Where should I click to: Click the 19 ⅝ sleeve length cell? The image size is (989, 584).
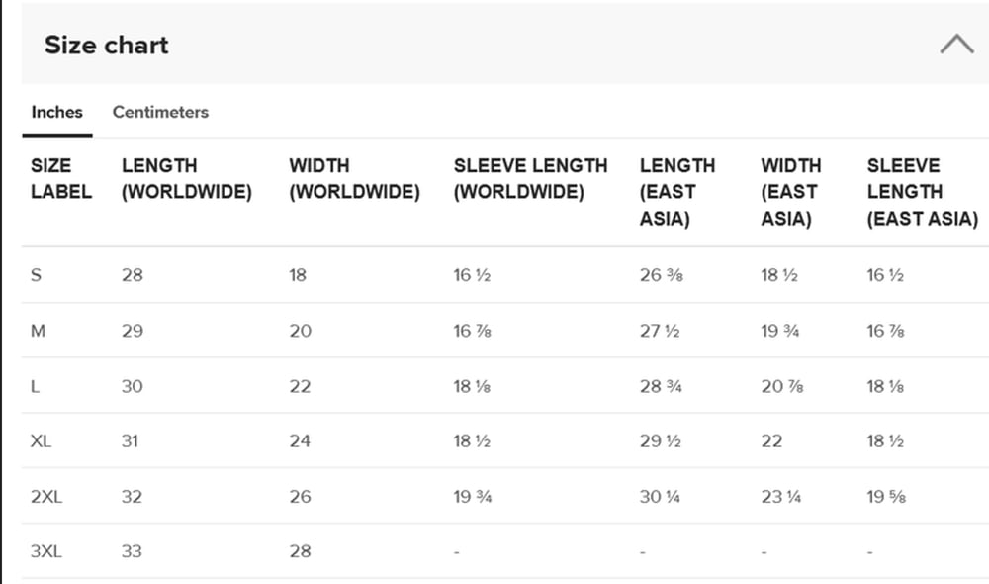tap(886, 497)
